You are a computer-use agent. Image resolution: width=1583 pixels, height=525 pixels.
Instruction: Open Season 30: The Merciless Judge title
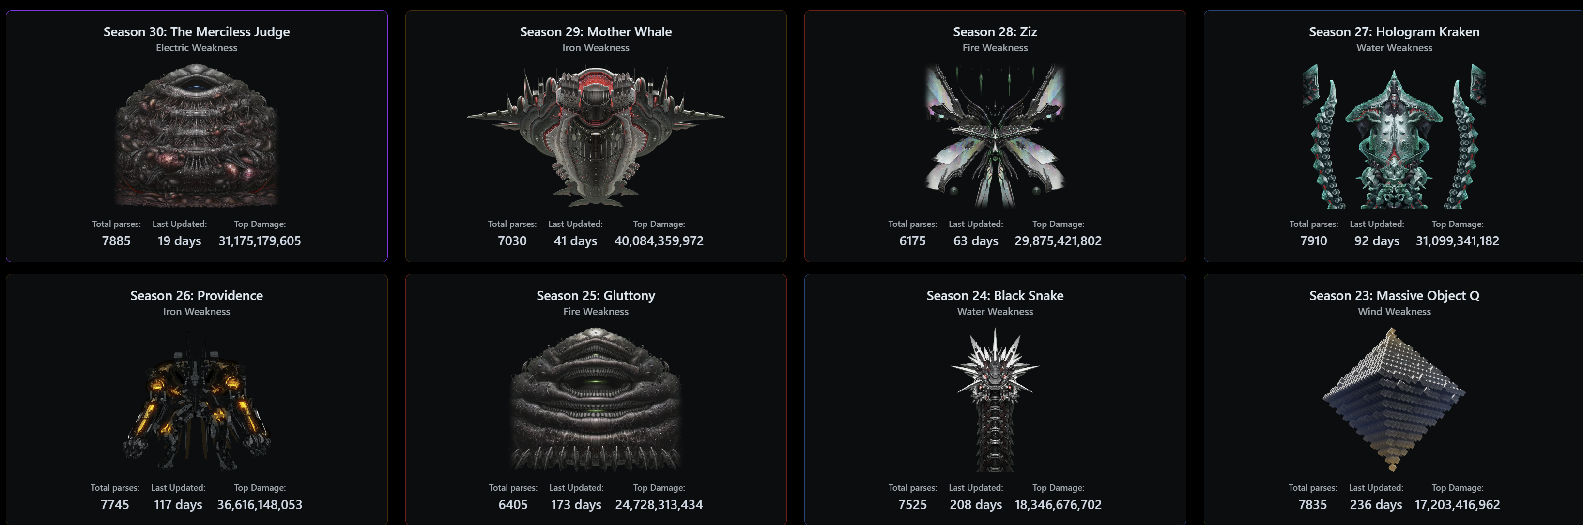click(x=197, y=32)
